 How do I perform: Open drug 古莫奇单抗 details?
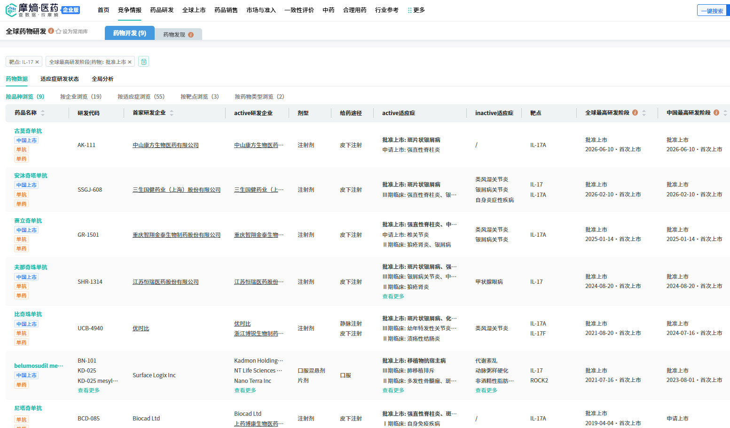28,131
